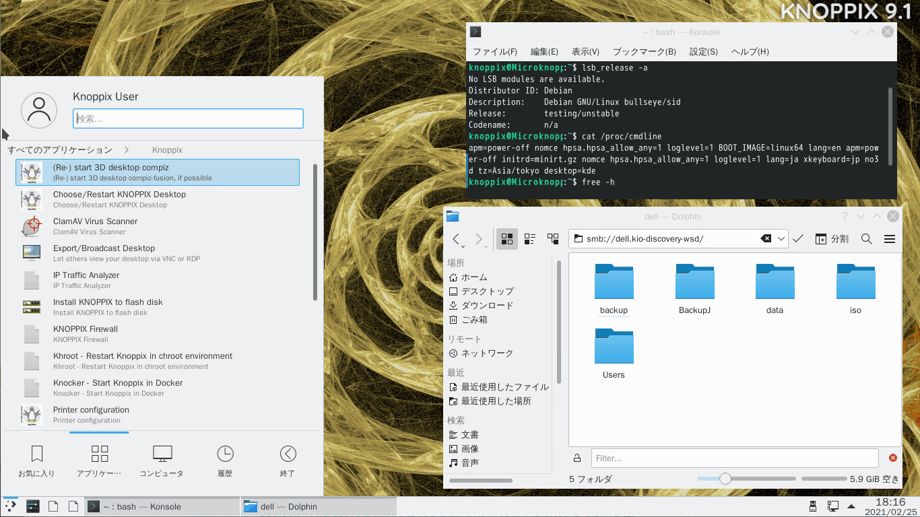Open the Dolphin search tool

pyautogui.click(x=867, y=238)
